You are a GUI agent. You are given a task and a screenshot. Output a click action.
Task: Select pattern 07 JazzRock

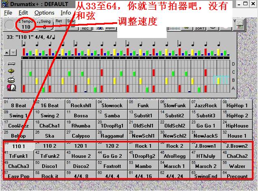tap(206, 104)
